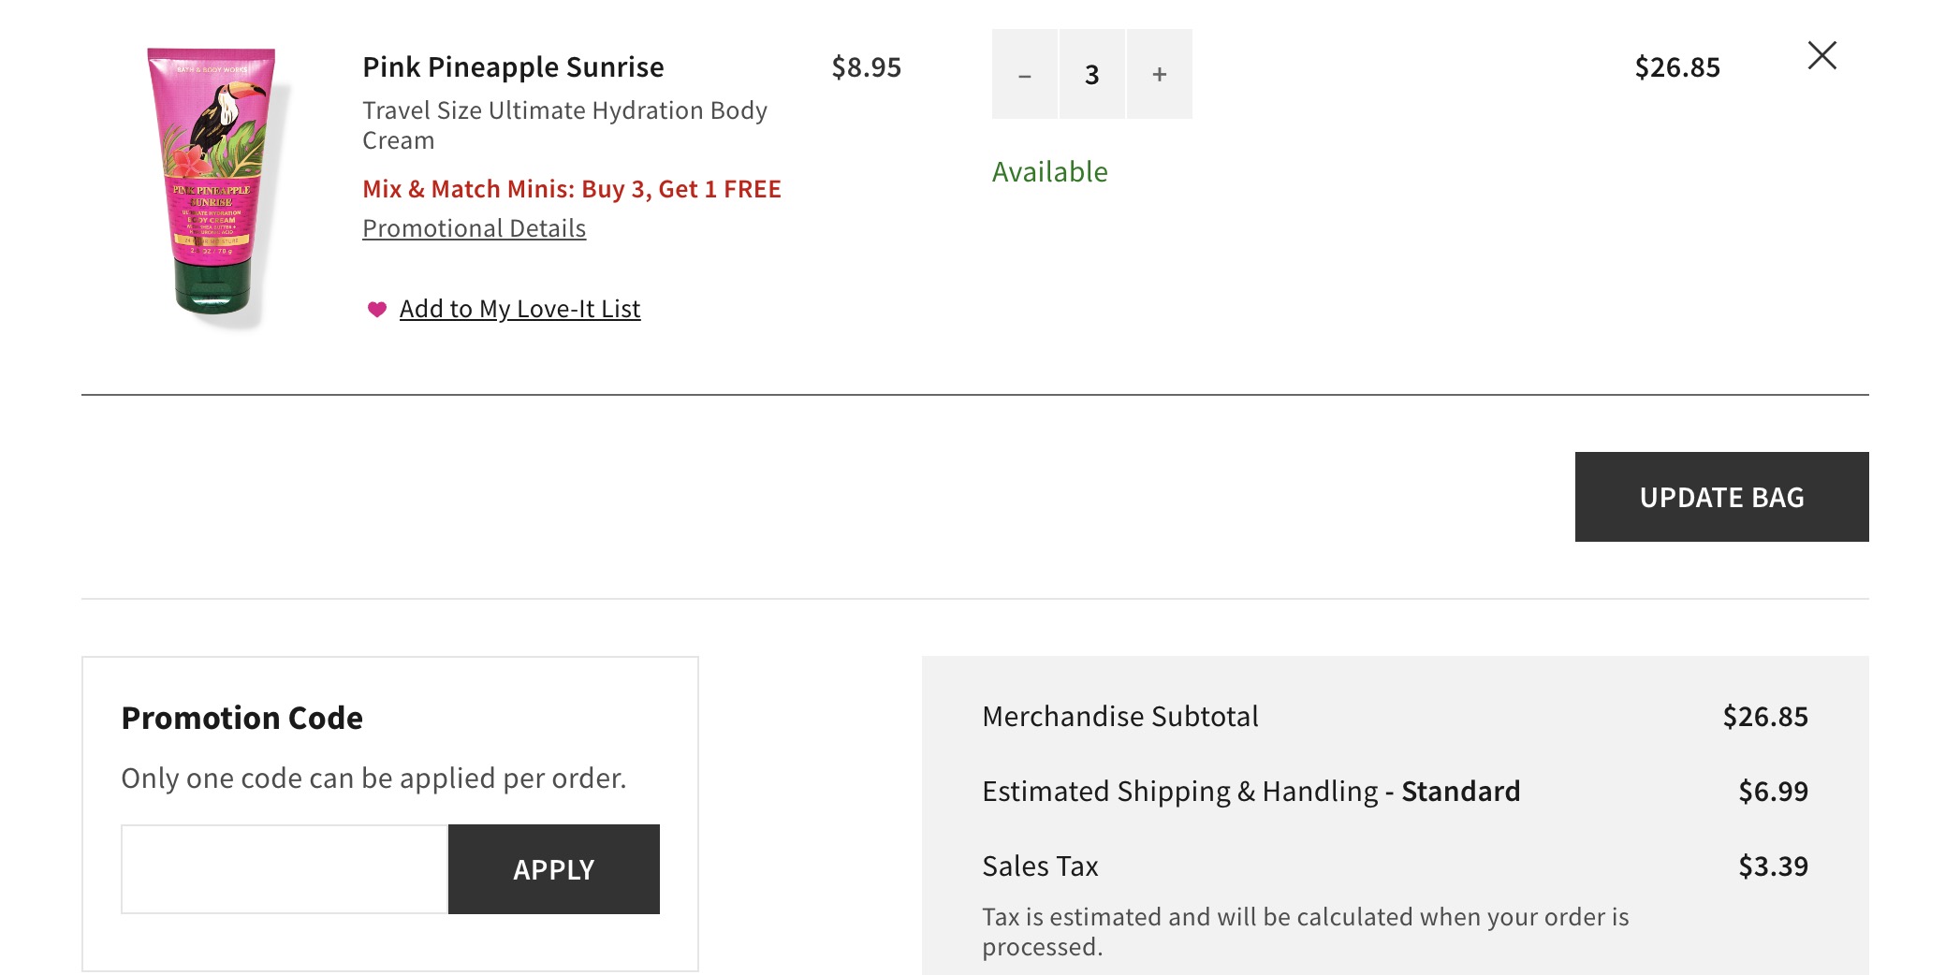Add item to My Love-It List via heart icon

[x=377, y=309]
